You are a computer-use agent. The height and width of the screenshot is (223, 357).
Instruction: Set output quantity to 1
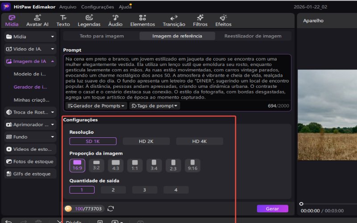click(82, 190)
